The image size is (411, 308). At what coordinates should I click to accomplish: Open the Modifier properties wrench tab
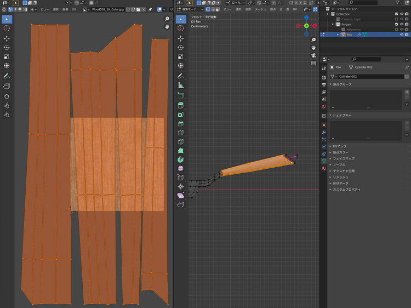pyautogui.click(x=324, y=133)
